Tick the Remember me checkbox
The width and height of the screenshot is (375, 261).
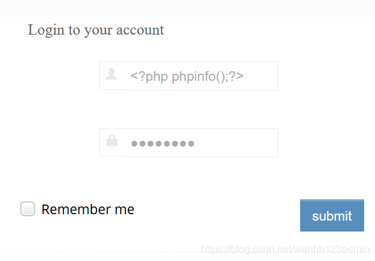(x=28, y=209)
